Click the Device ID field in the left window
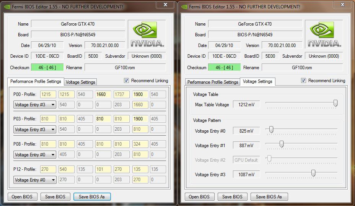This screenshot has height=206, width=355. pyautogui.click(x=47, y=56)
